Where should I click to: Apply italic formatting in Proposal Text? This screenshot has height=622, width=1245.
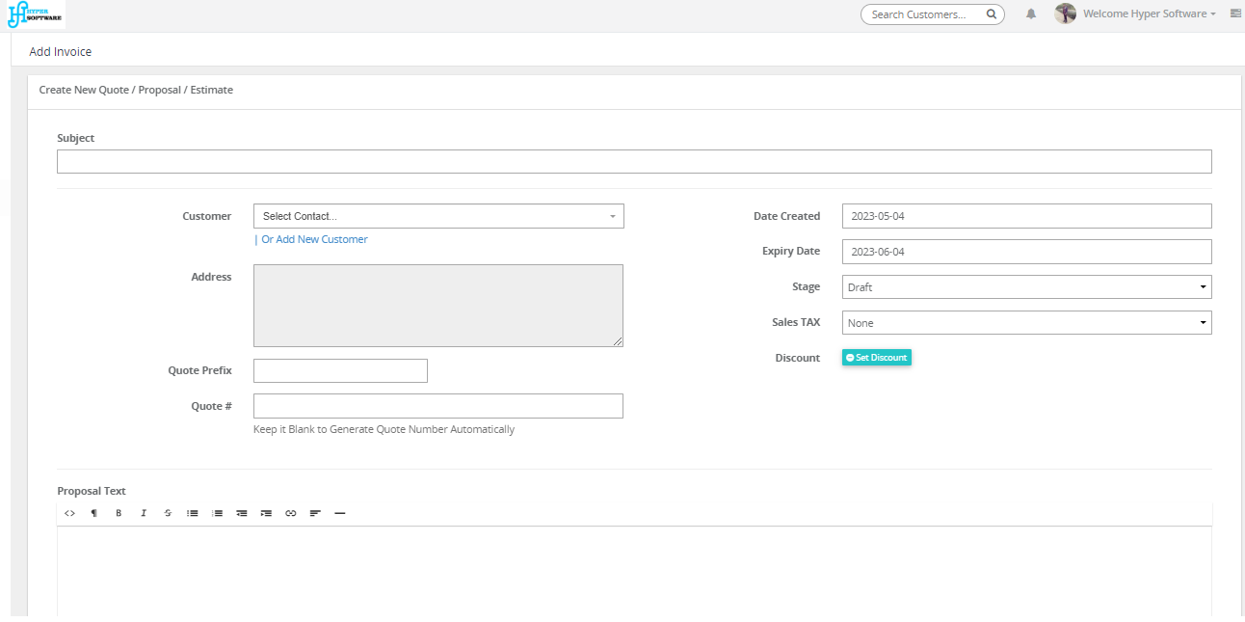click(x=144, y=513)
